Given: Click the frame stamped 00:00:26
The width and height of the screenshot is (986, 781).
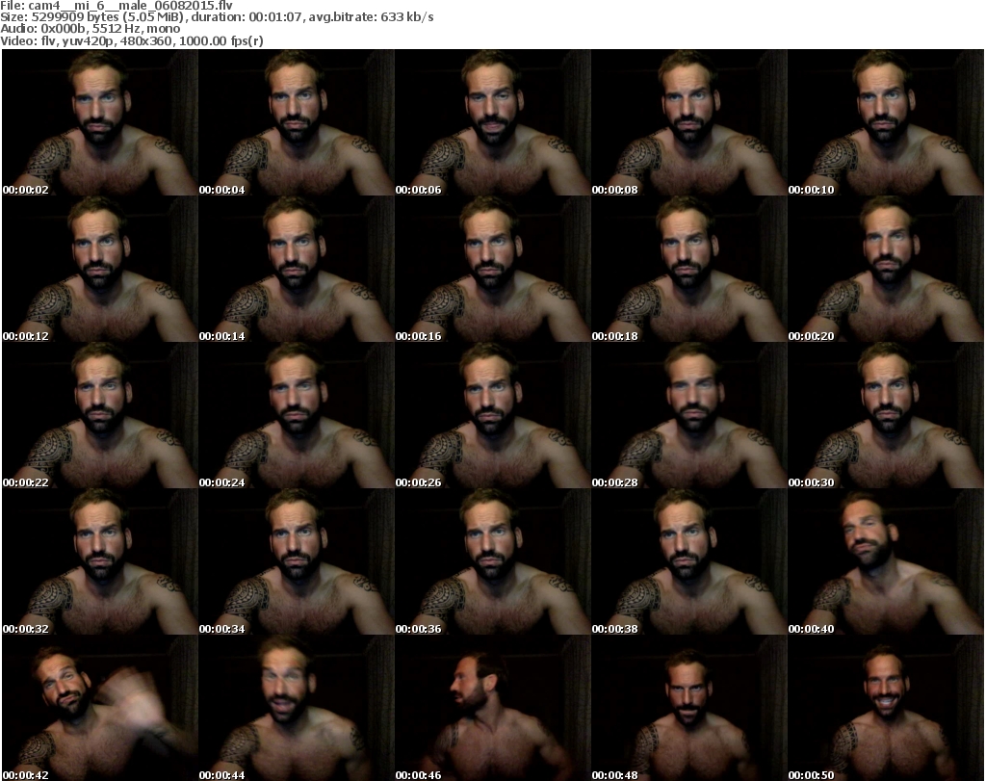Looking at the screenshot, I should (x=493, y=415).
